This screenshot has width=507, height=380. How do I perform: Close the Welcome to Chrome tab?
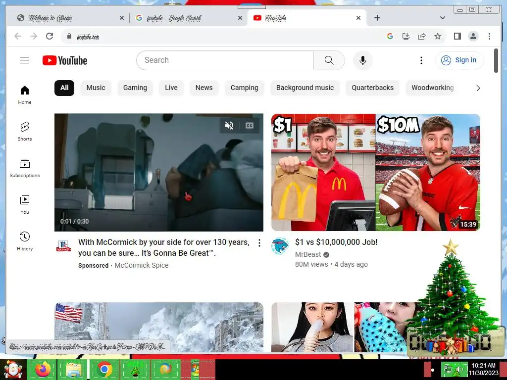(122, 18)
